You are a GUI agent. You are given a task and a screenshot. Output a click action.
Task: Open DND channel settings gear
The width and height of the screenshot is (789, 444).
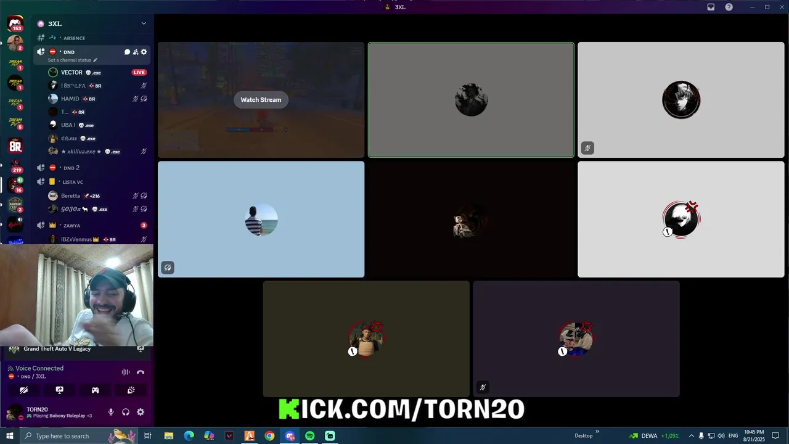(x=144, y=52)
